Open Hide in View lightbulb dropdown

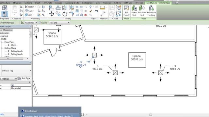(93, 7)
